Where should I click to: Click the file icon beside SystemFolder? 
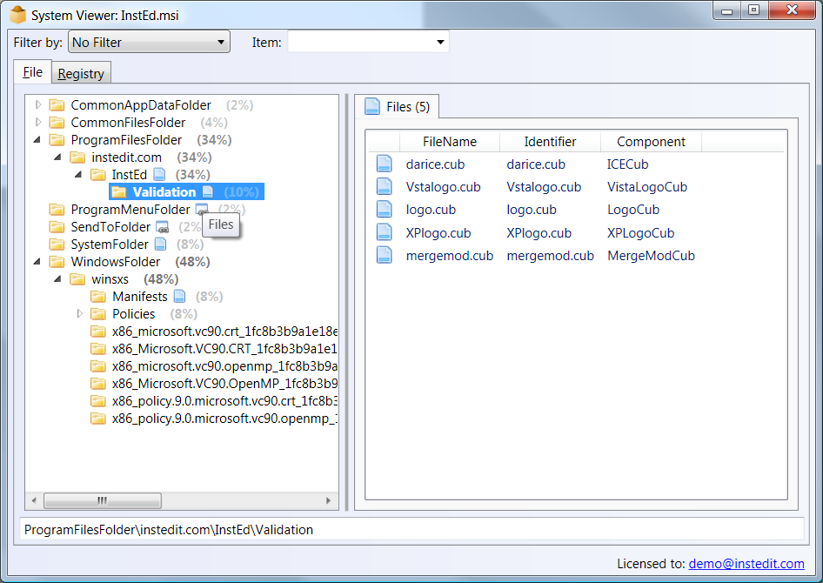[161, 245]
